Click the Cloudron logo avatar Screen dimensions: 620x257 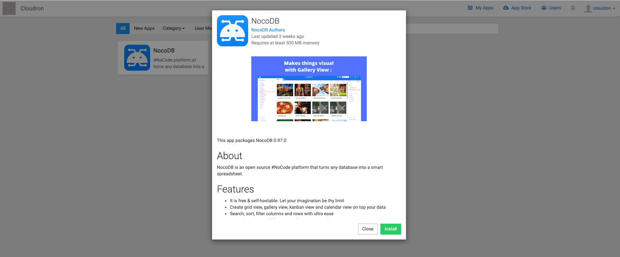tap(9, 8)
